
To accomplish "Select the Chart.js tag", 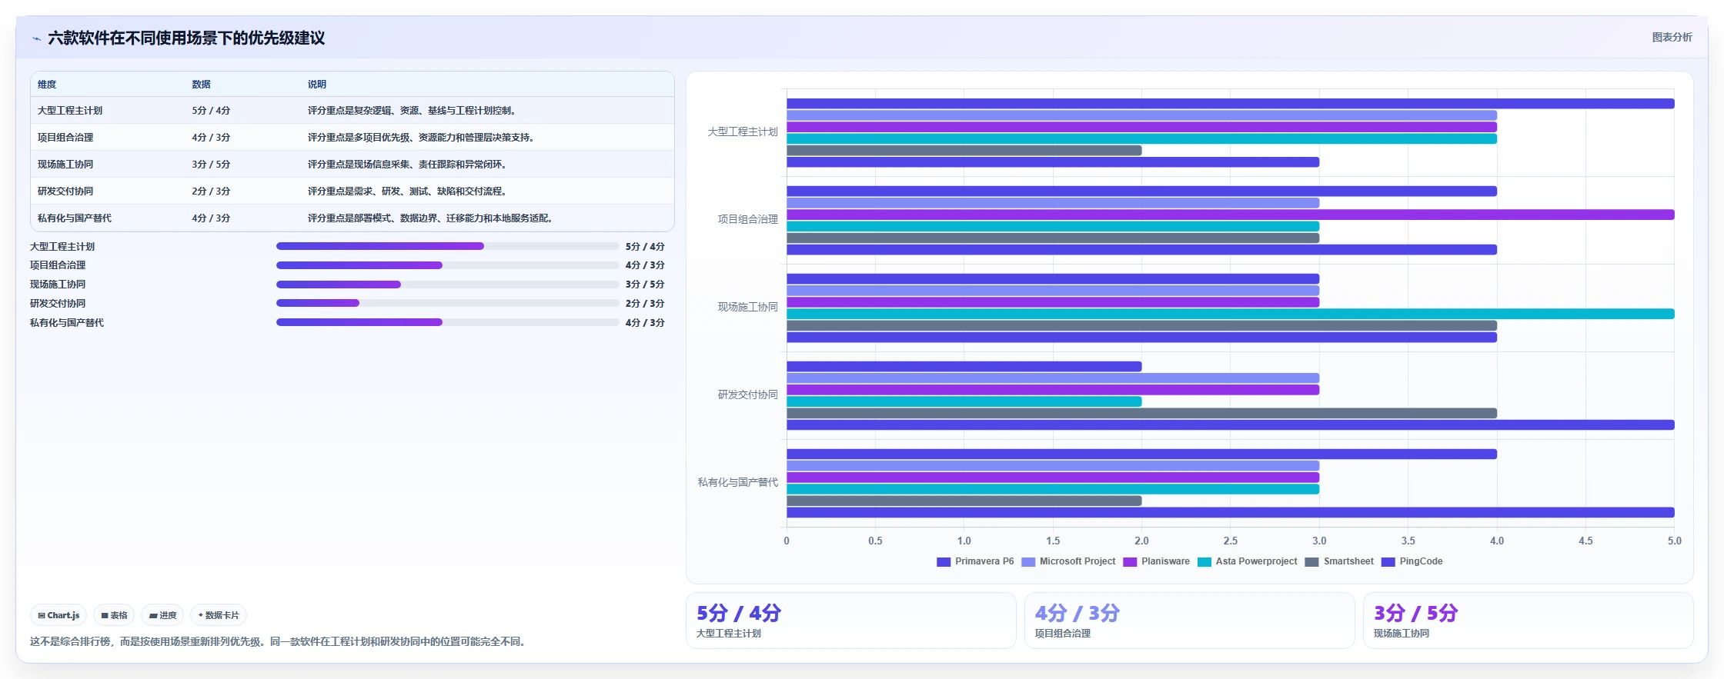I will click(58, 615).
